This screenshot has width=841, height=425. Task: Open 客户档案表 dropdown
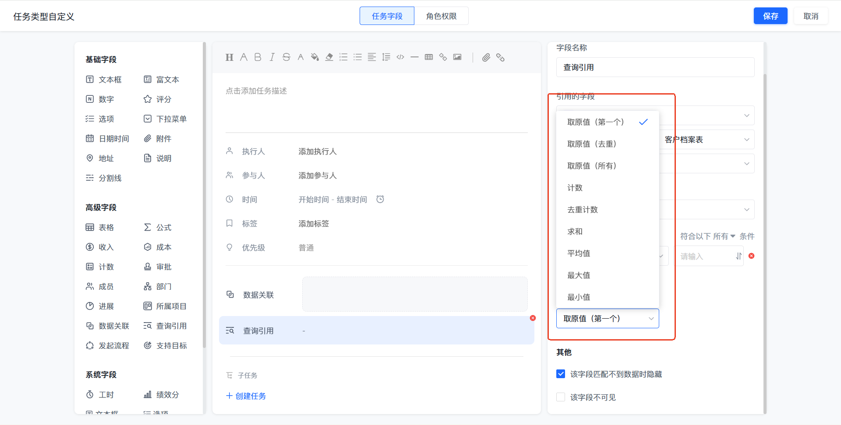click(707, 140)
